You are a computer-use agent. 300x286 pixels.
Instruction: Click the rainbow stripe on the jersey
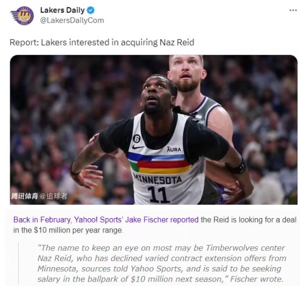click(x=159, y=163)
